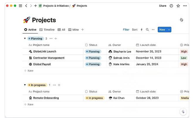Switch to the Timeline view tab
The width and height of the screenshot is (193, 118).
click(x=47, y=30)
